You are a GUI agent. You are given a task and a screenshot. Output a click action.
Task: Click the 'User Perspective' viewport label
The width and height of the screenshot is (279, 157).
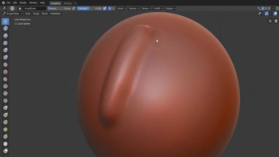[x=22, y=20]
